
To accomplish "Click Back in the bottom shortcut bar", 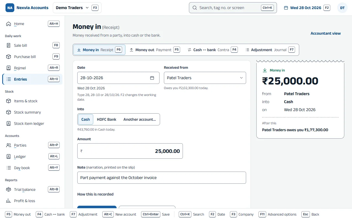I will (310, 214).
